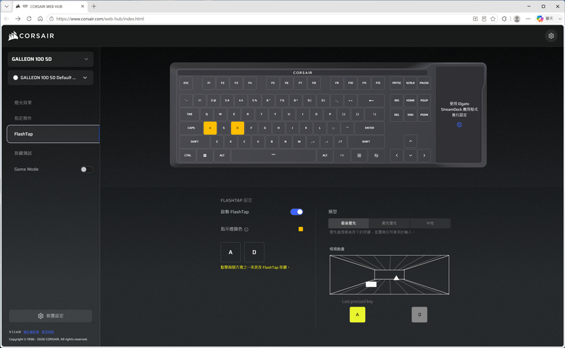Select the 最先優先 type tab
565x348 pixels.
click(389, 223)
